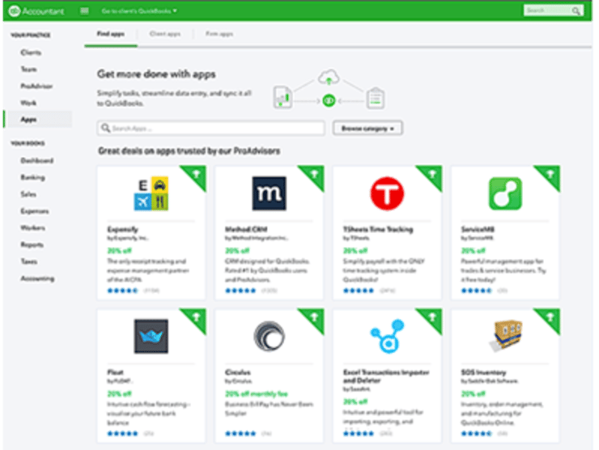Viewport: 599px width, 450px height.
Task: Open the Excel Transactions Importer and Deleter title
Action: [386, 376]
